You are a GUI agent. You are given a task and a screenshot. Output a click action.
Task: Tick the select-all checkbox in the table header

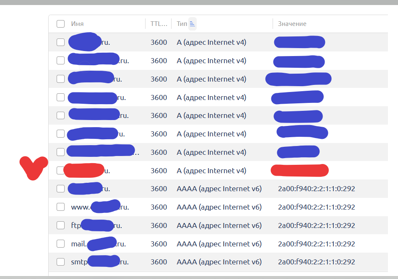tap(60, 24)
